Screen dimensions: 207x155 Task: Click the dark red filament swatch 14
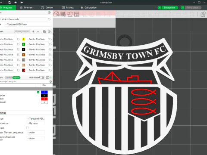tap(23, 70)
